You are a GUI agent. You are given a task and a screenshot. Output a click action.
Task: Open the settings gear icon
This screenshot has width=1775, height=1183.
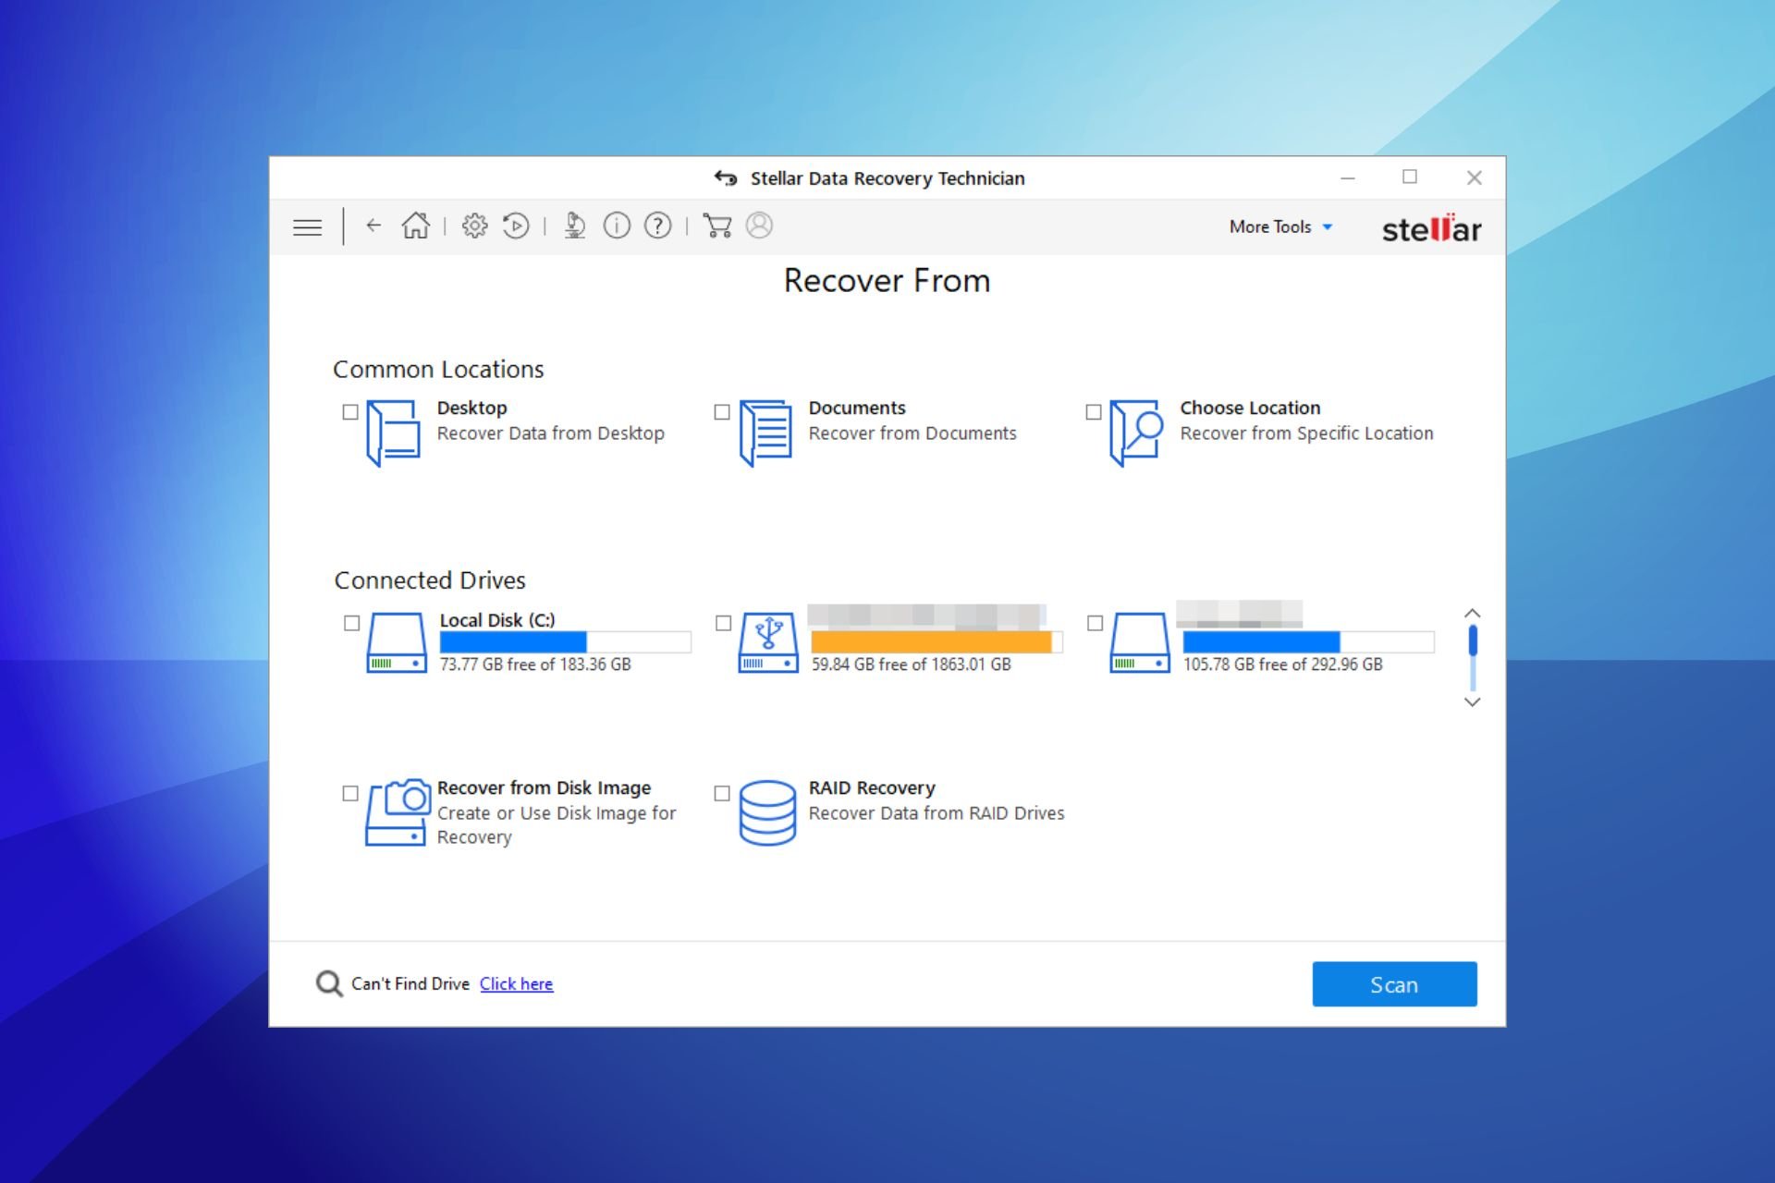point(474,226)
